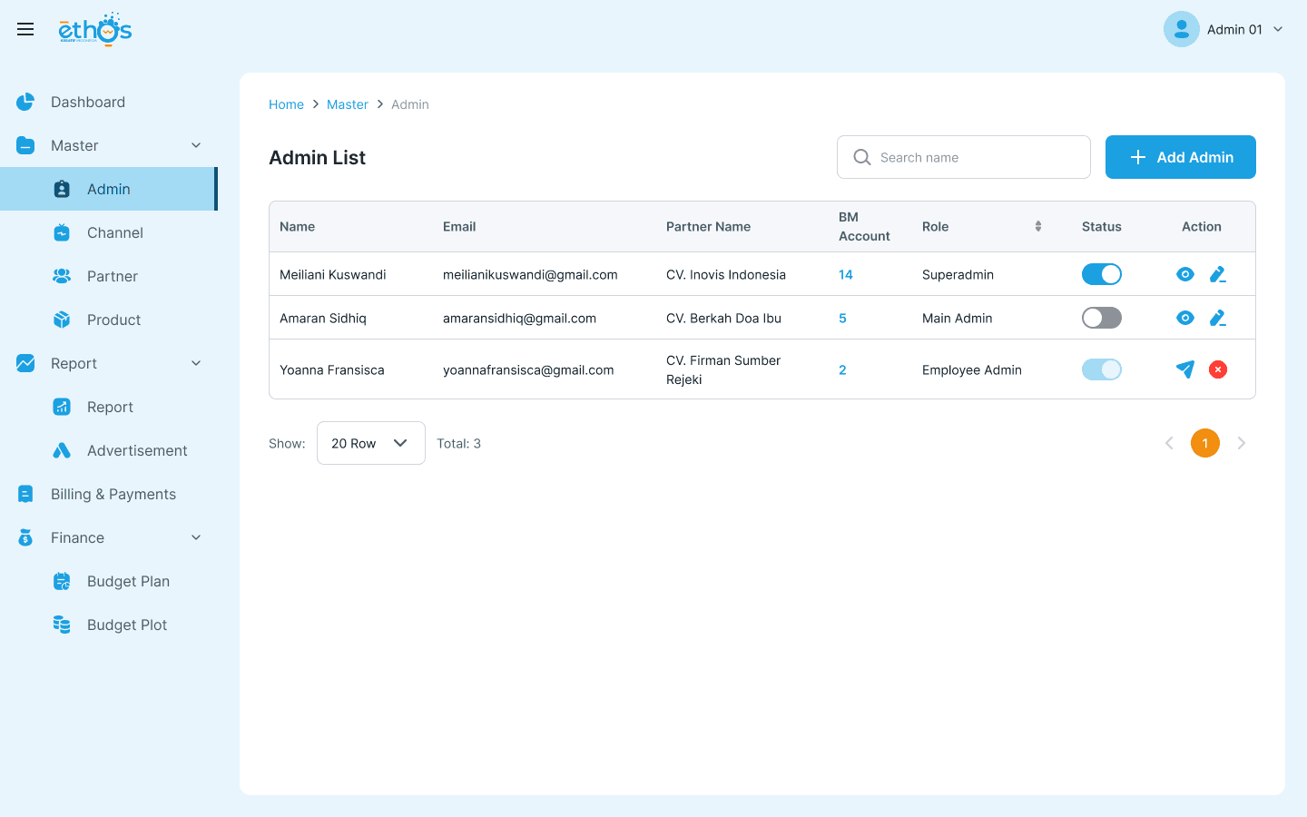
Task: Click the Dashboard pie chart icon
Action: 25,102
